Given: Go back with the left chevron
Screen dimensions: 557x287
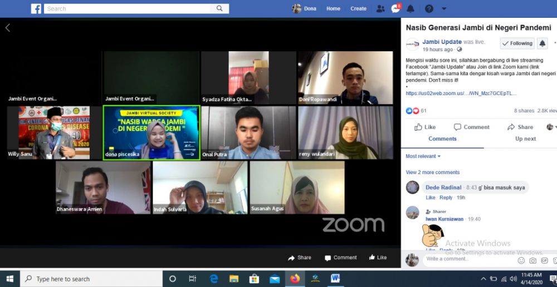Looking at the screenshot, I should 7,28.
